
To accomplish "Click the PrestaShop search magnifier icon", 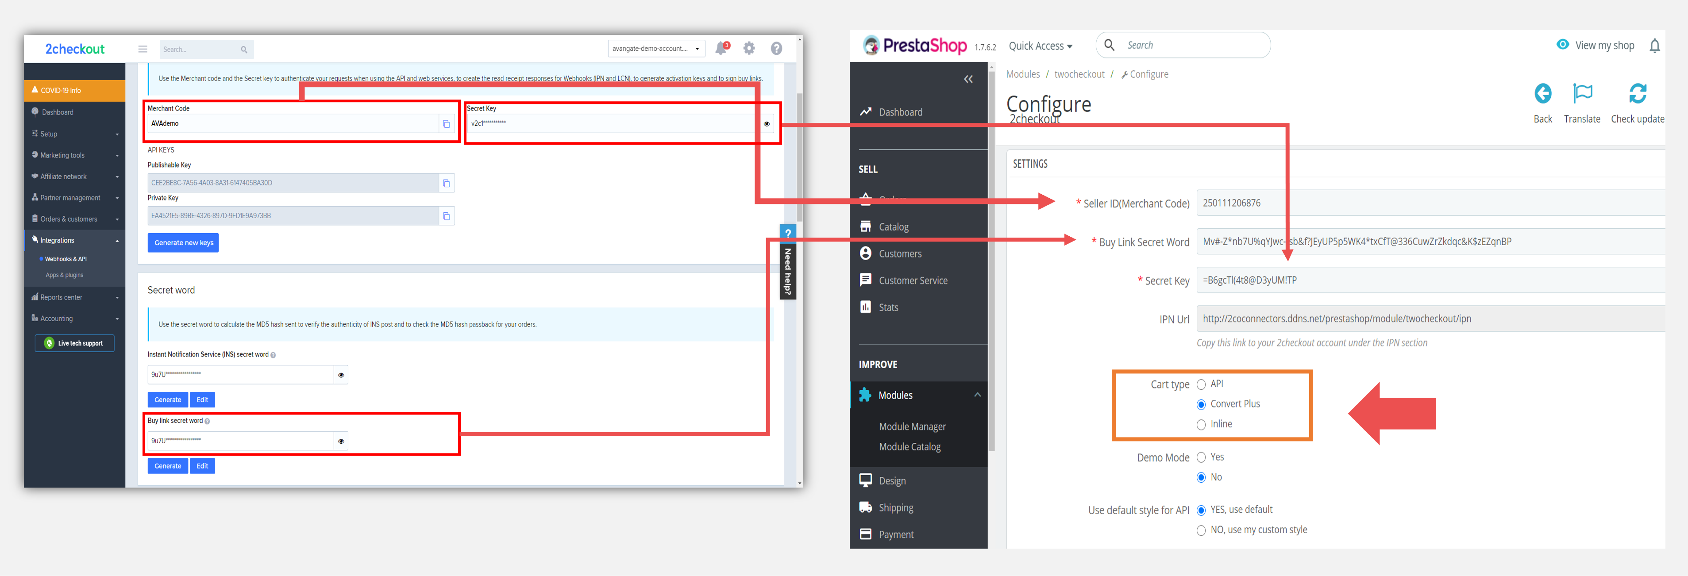I will (1110, 45).
